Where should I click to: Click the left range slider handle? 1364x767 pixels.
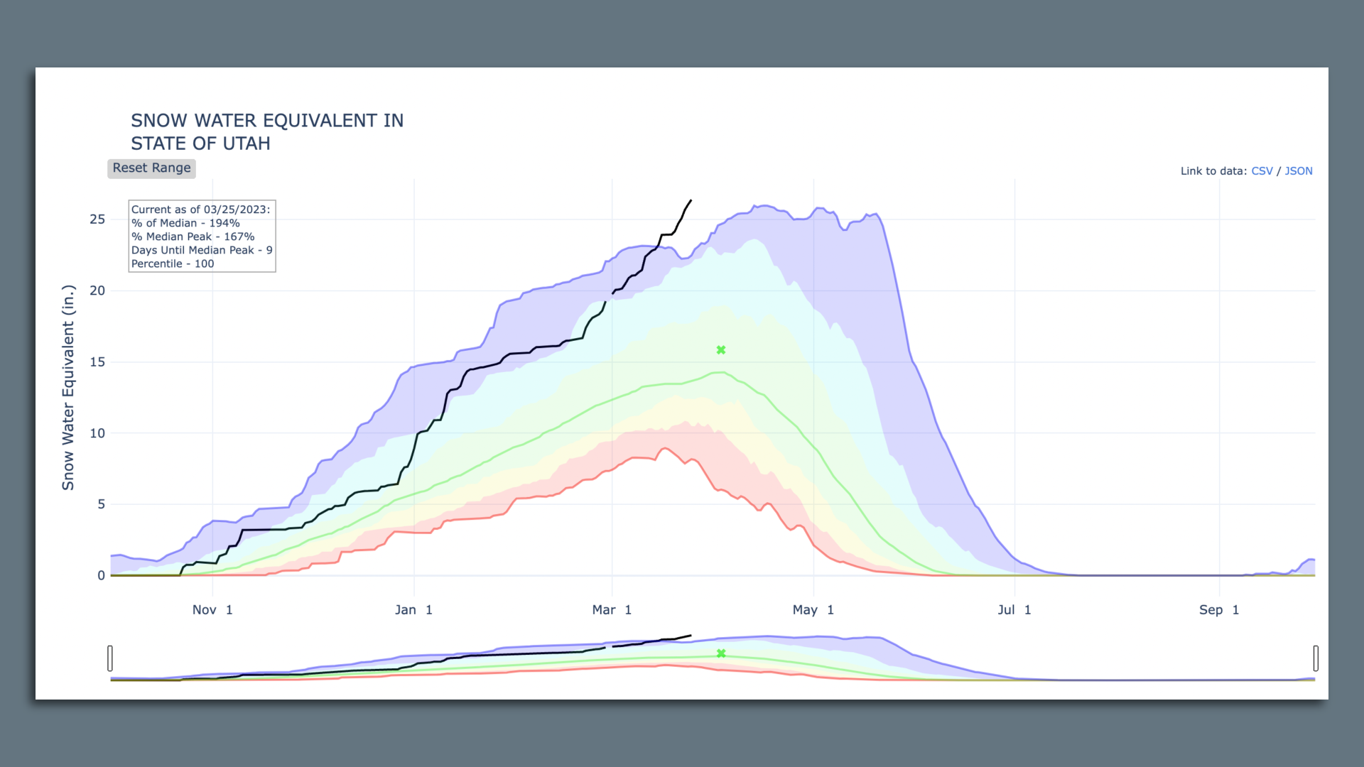click(x=110, y=658)
